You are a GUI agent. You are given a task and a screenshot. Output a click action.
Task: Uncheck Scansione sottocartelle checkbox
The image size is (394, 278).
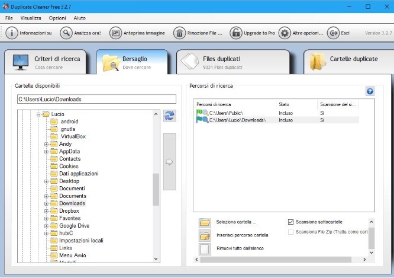click(290, 222)
